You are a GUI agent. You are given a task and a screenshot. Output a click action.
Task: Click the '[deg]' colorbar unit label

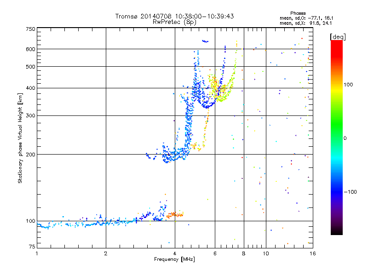coord(338,37)
